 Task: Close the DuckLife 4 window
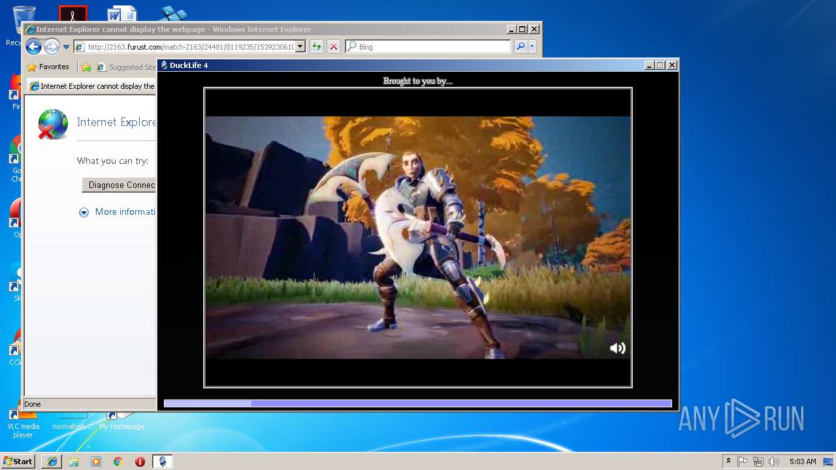[x=672, y=65]
